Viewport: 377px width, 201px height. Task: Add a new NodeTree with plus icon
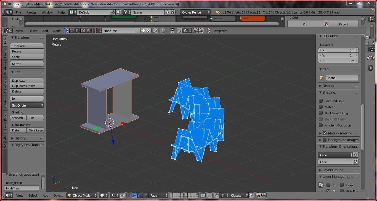[144, 31]
